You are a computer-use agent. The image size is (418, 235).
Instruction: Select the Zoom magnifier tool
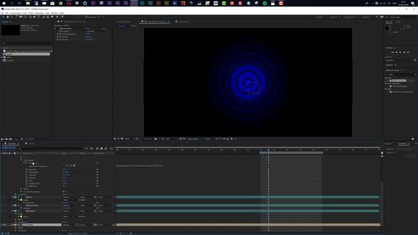pyautogui.click(x=12, y=17)
